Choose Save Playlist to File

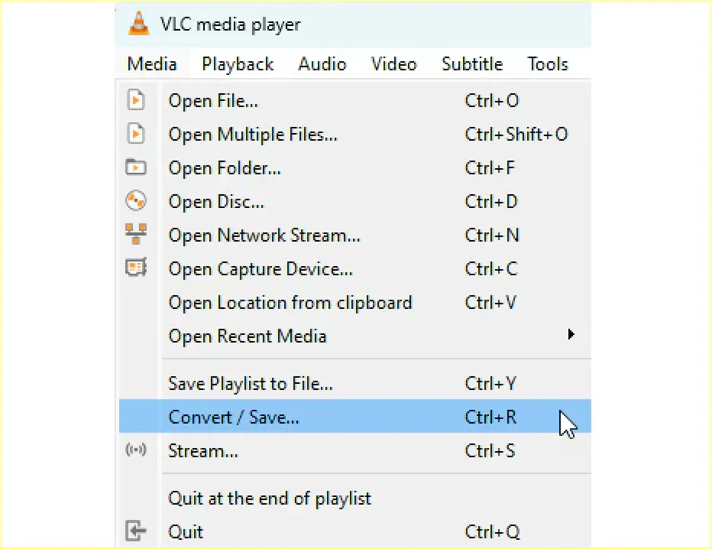250,383
